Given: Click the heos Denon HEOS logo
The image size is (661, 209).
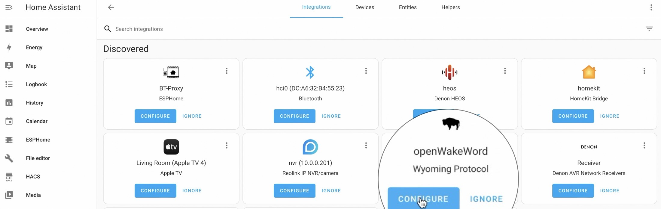Looking at the screenshot, I should [449, 72].
